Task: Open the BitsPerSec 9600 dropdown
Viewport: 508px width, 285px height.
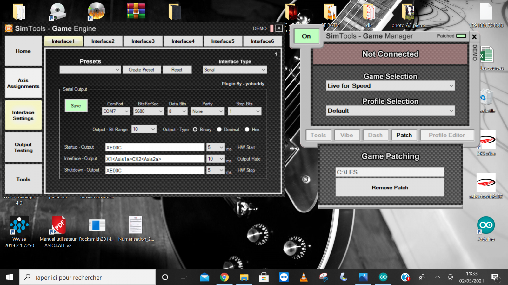Action: pos(149,111)
